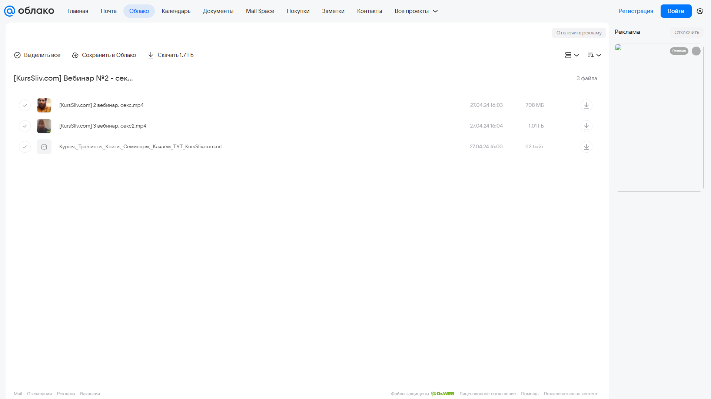The width and height of the screenshot is (711, 399).
Task: Click Сохранить в Облако
Action: [x=104, y=55]
